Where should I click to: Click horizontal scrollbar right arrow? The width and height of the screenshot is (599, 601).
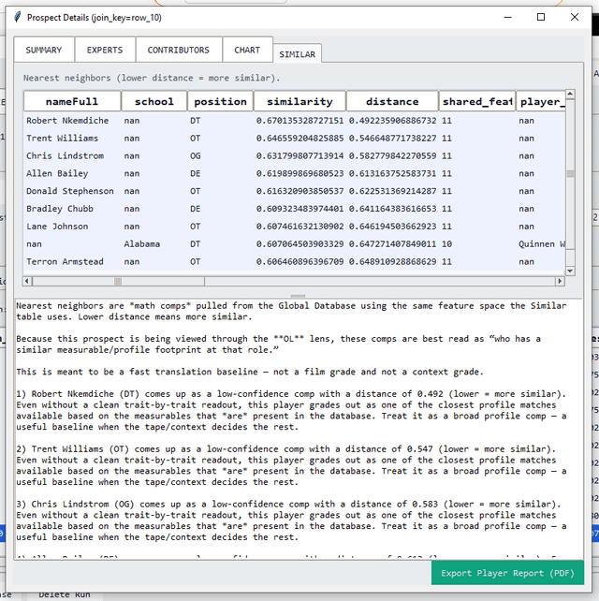coord(559,281)
